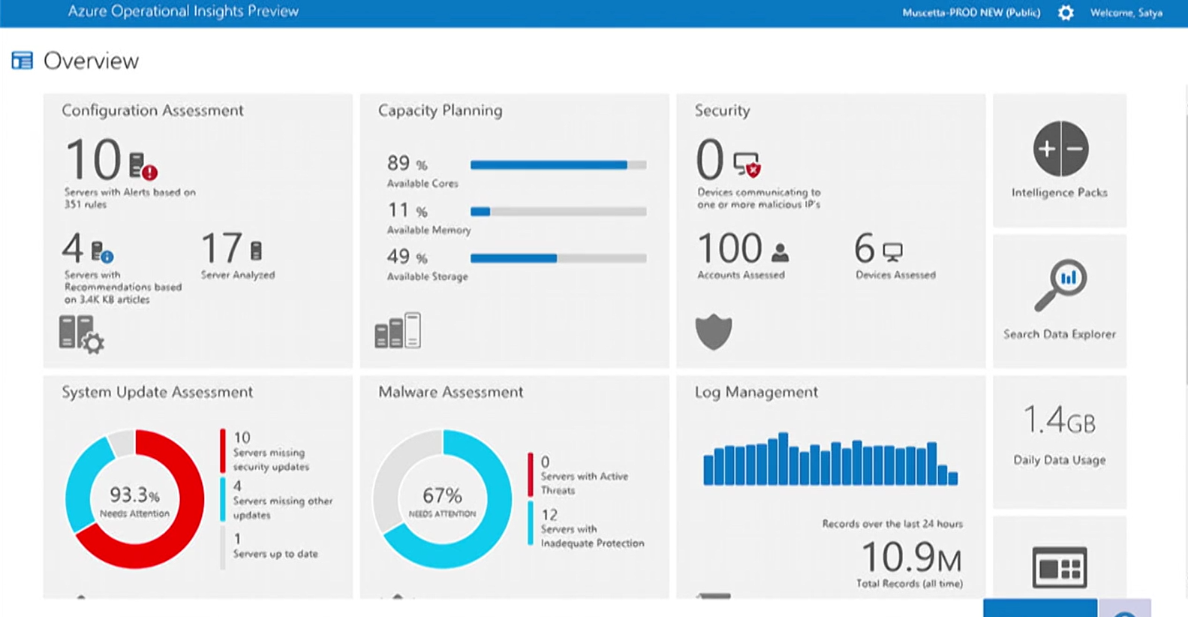Screen dimensions: 1188x617
Task: Open the Capacity Planning tile title
Action: (441, 110)
